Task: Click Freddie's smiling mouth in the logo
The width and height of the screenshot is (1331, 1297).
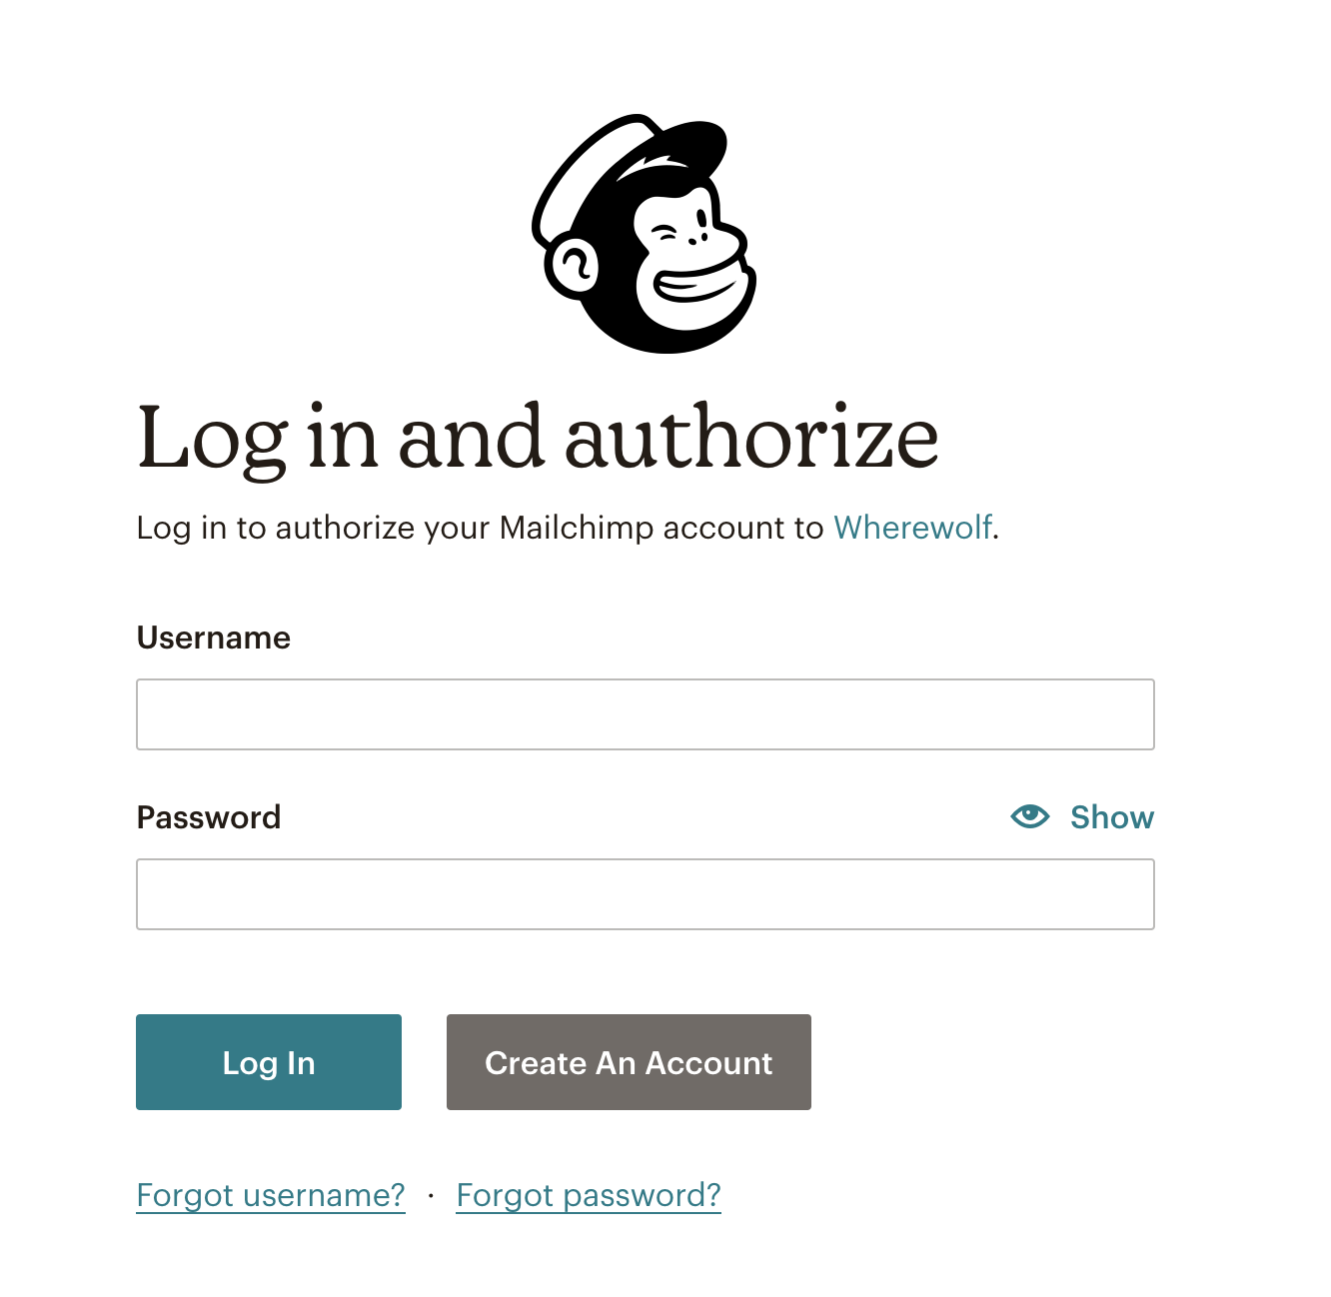Action: point(699,286)
